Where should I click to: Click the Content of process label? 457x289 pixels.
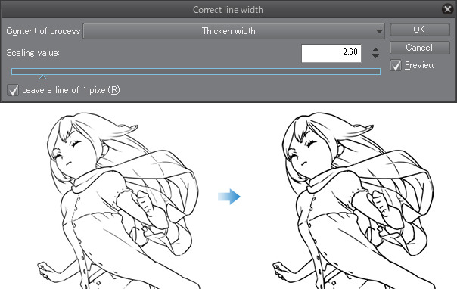[44, 31]
